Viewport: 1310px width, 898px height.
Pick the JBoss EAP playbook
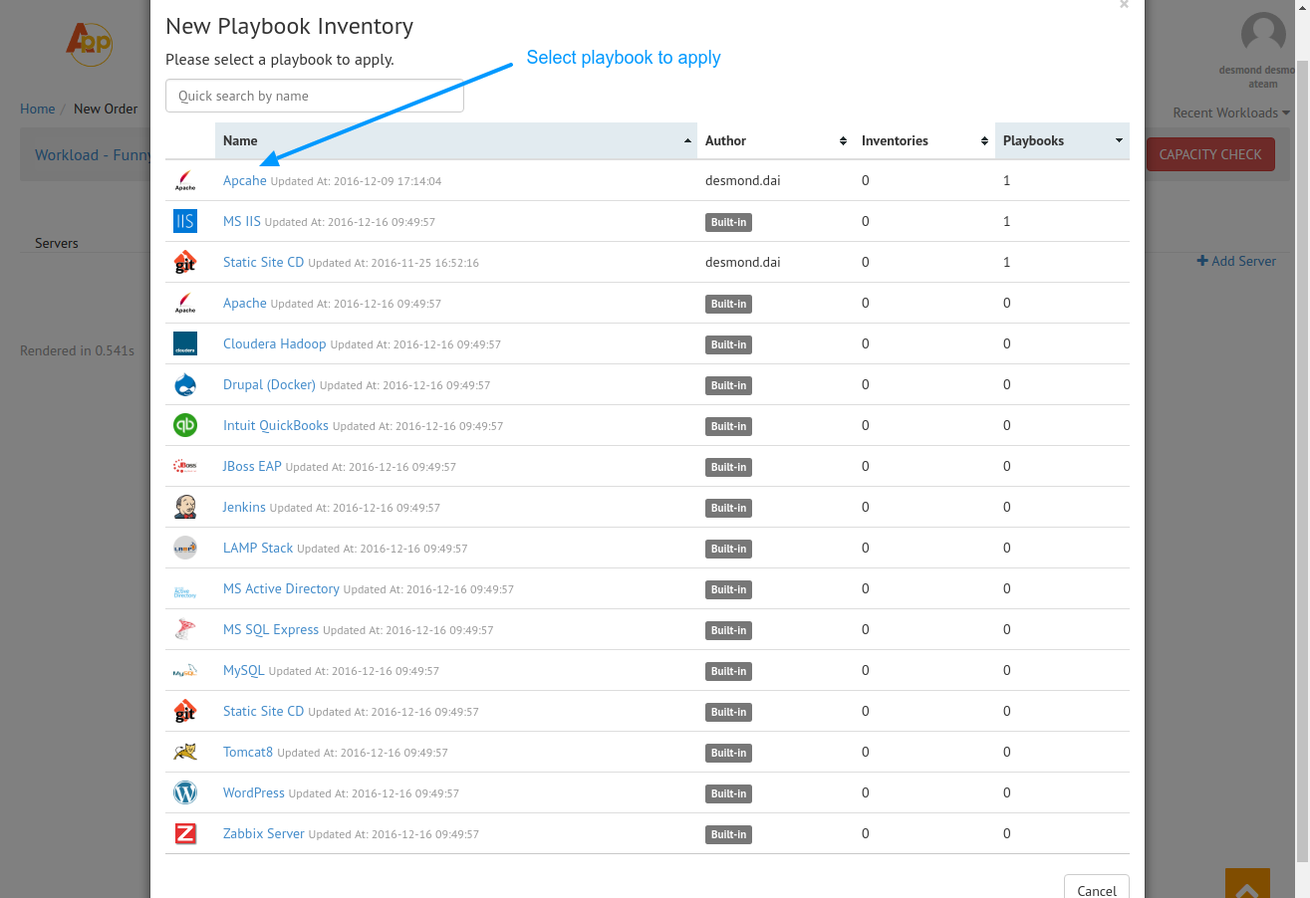coord(252,466)
